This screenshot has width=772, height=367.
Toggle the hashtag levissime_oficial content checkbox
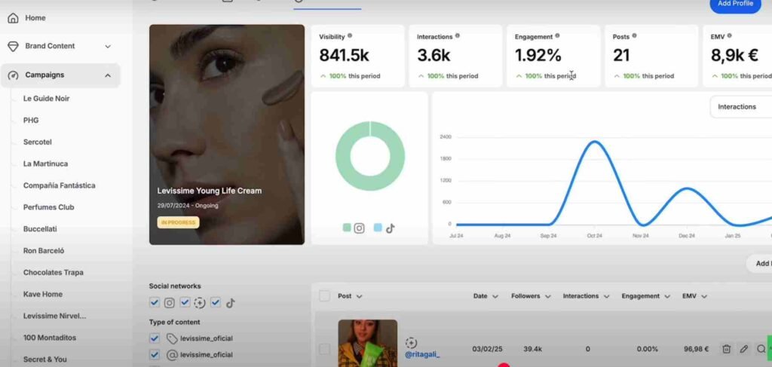pos(155,338)
